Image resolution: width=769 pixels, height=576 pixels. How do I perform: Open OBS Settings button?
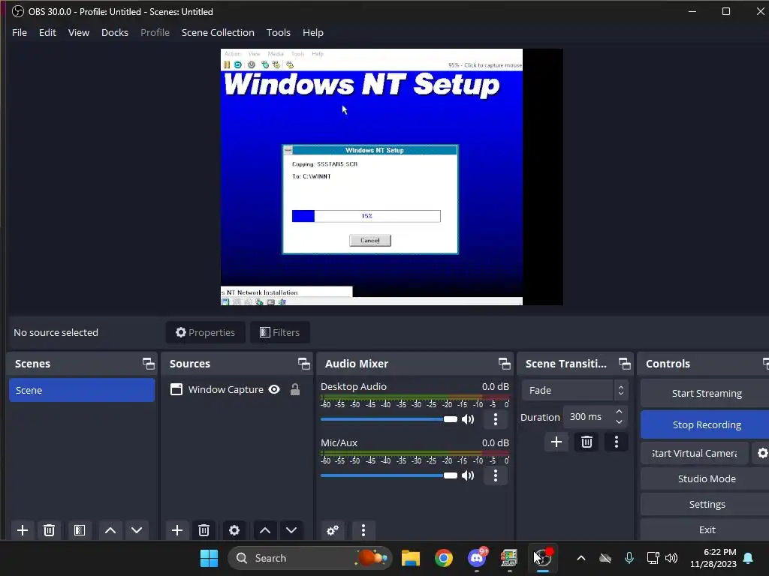(706, 505)
